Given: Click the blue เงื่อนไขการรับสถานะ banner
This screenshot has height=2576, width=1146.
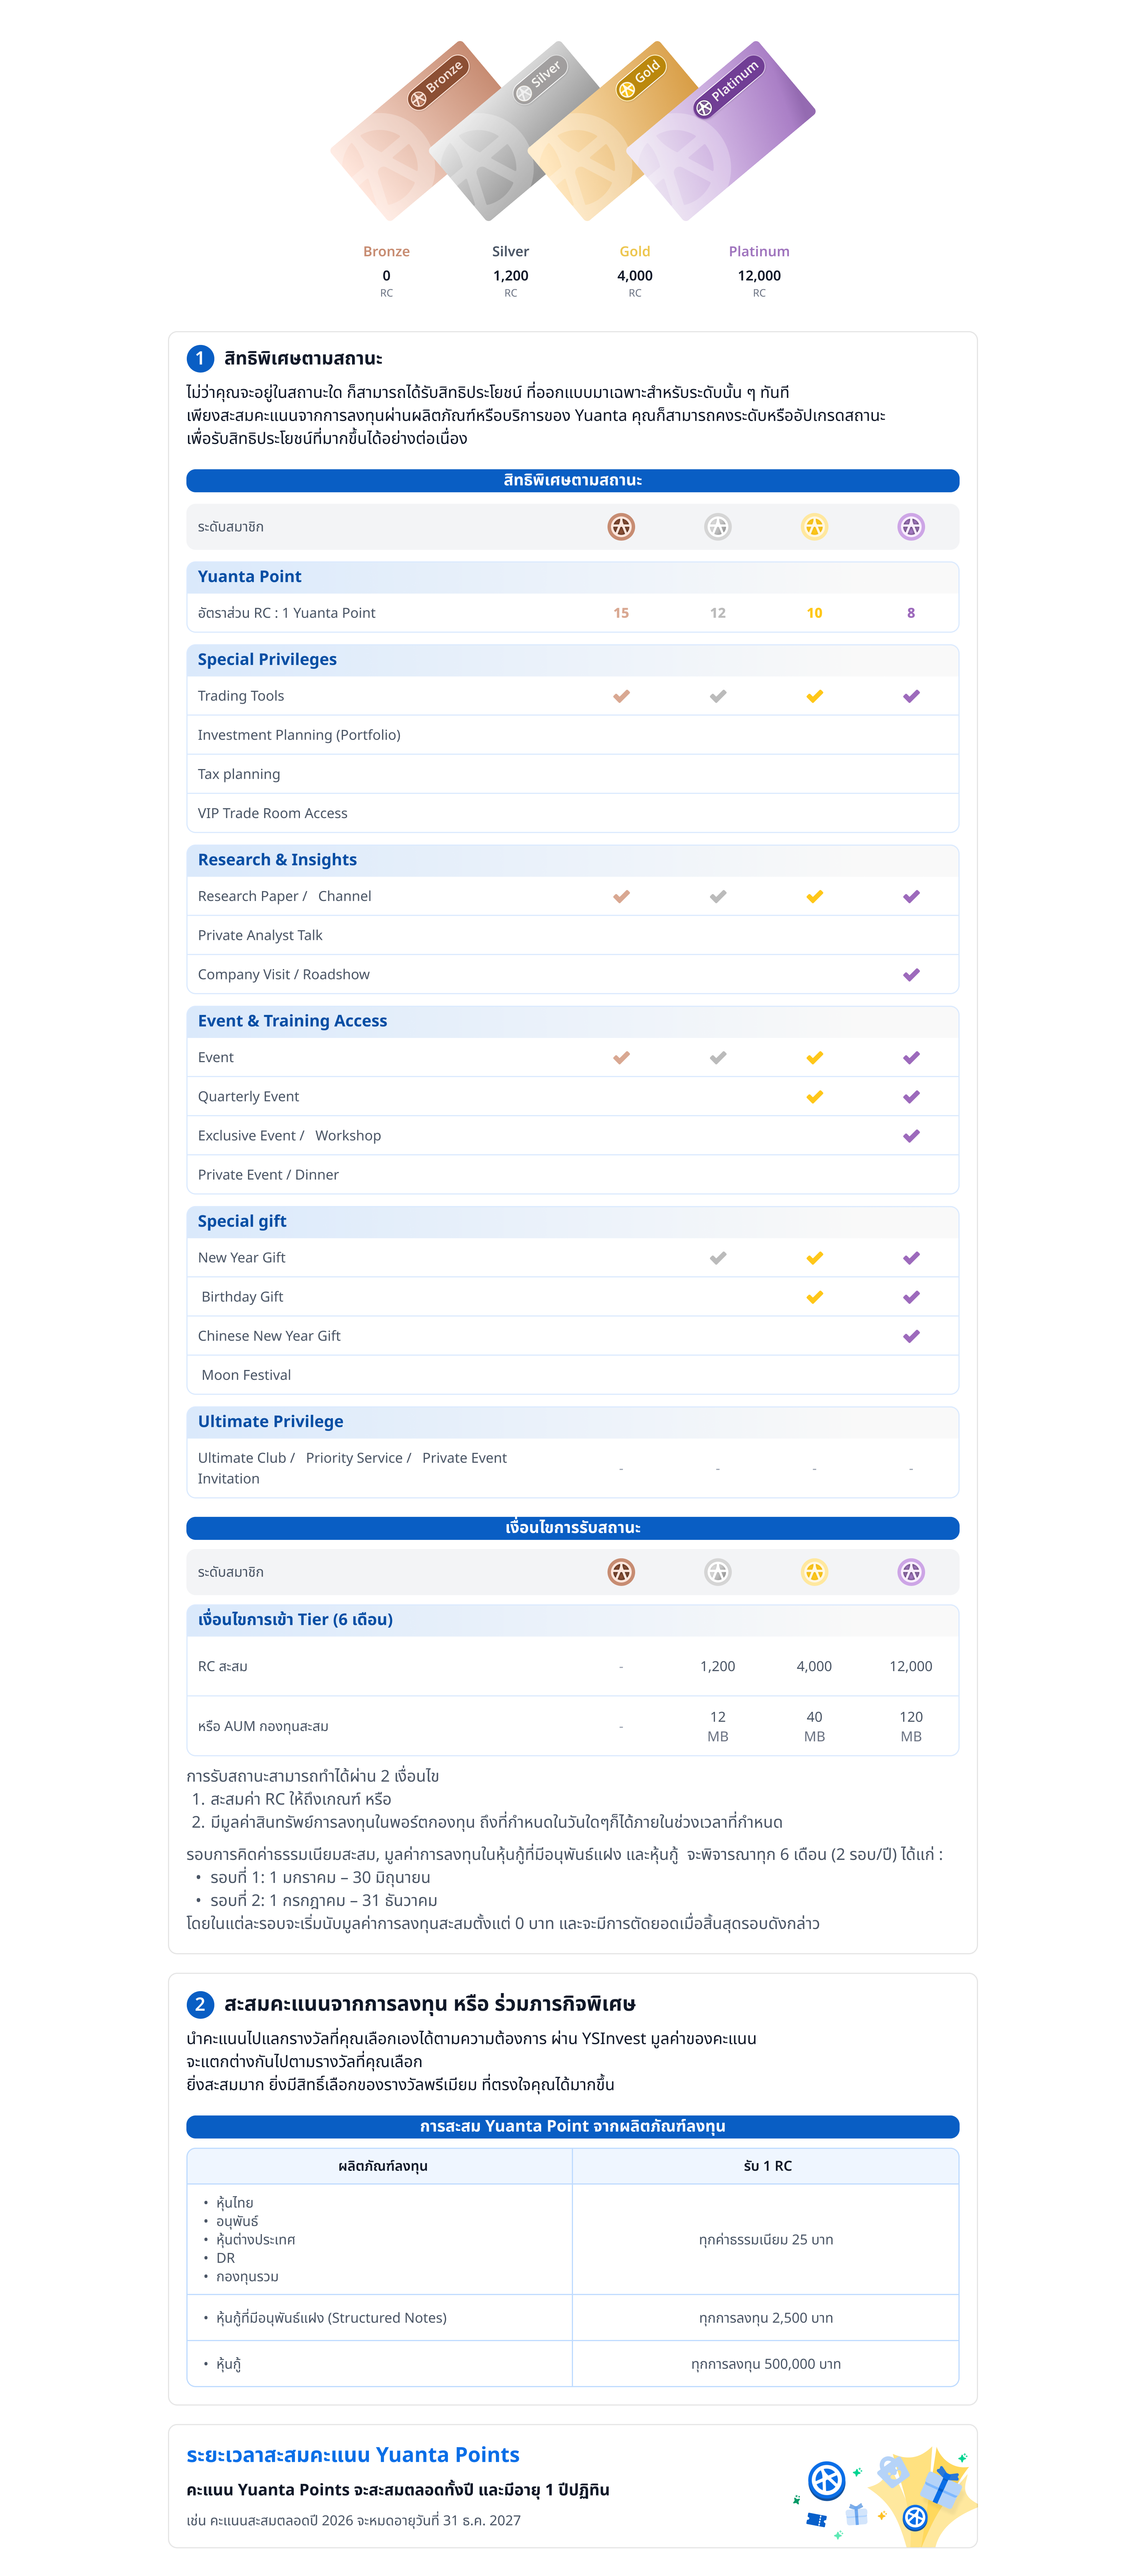Looking at the screenshot, I should click(573, 1528).
